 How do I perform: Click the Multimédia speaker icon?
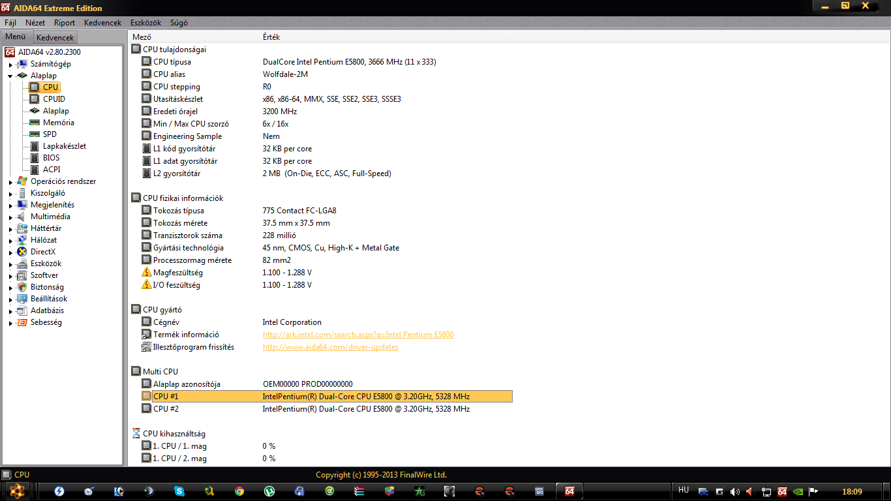pyautogui.click(x=22, y=217)
